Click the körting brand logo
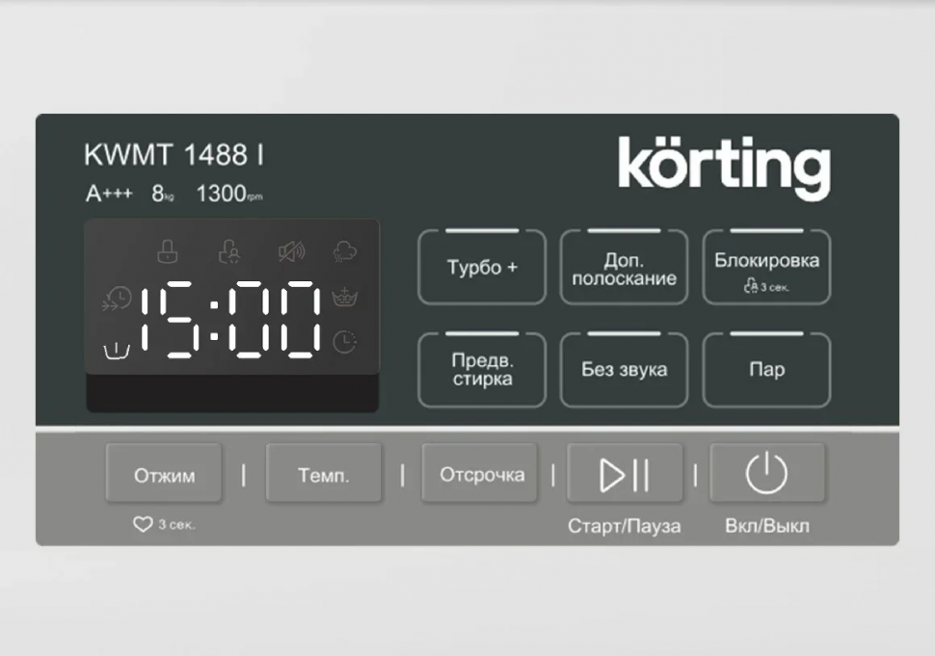935x656 pixels. [x=724, y=168]
